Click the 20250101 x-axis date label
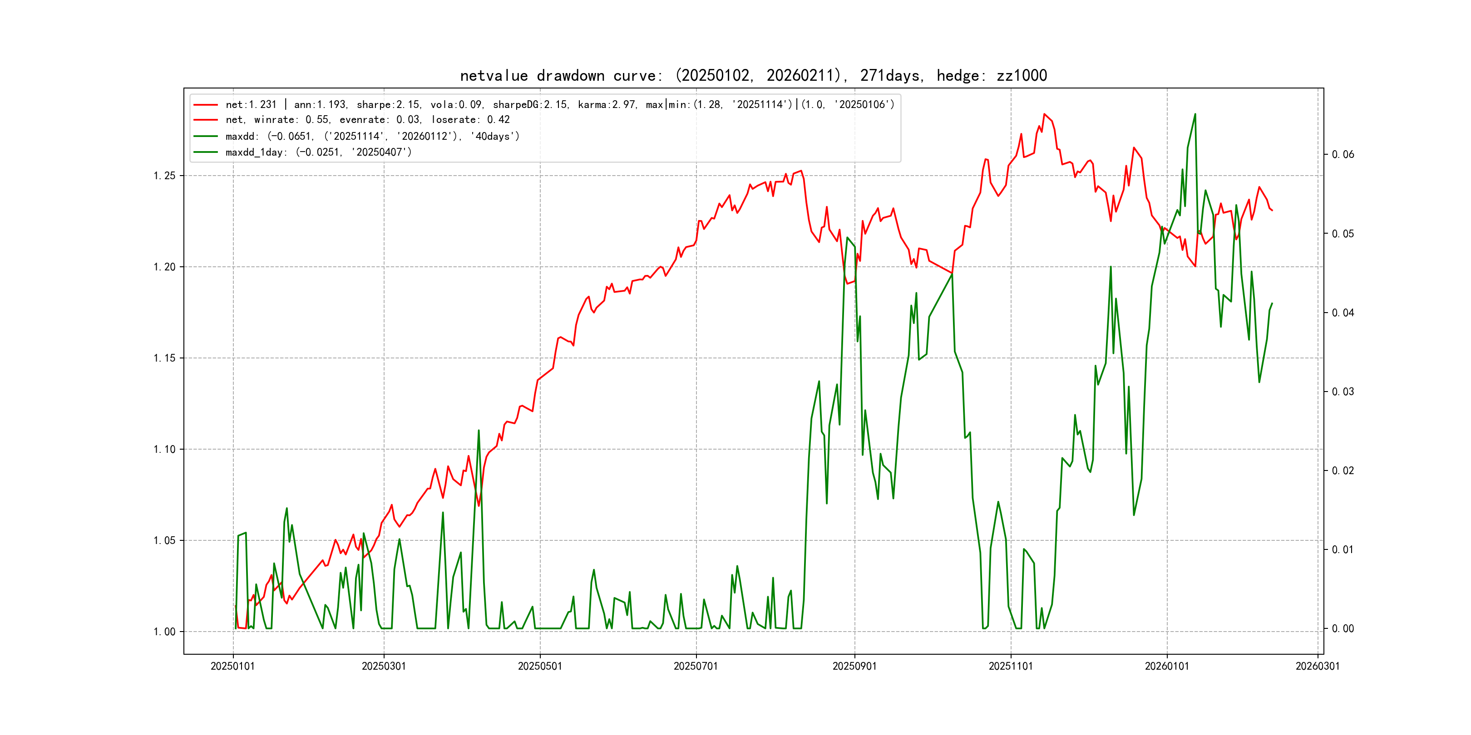Image resolution: width=1471 pixels, height=735 pixels. 232,666
